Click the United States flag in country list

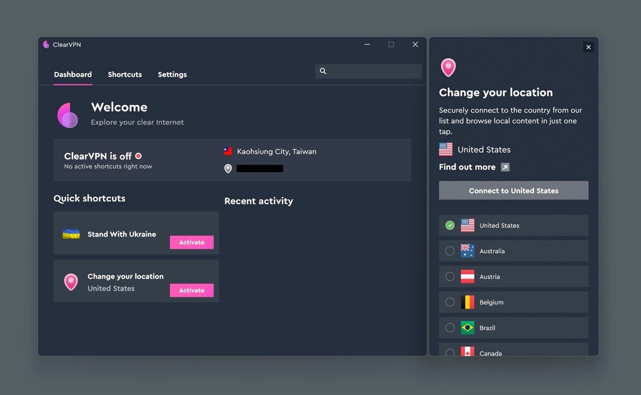coord(467,225)
